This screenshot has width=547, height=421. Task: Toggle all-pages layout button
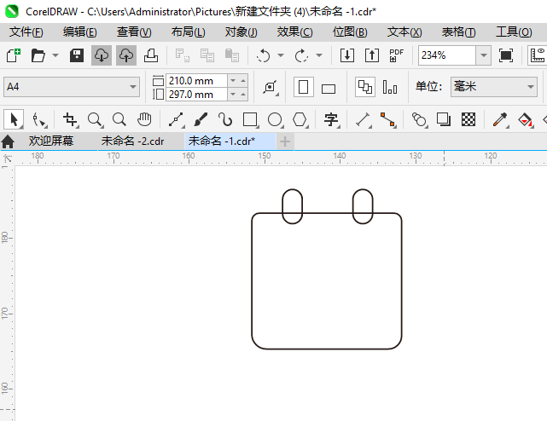pos(365,87)
